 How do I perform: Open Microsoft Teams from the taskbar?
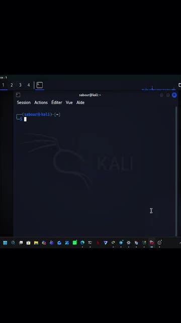click(x=51, y=243)
